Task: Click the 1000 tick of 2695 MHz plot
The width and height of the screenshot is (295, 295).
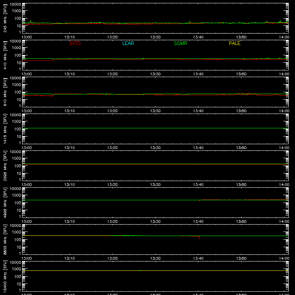Action: point(17,158)
